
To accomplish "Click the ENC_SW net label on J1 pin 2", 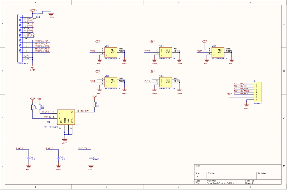I will (32, 19).
